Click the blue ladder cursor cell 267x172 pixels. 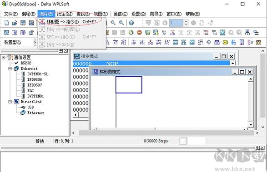[129, 85]
